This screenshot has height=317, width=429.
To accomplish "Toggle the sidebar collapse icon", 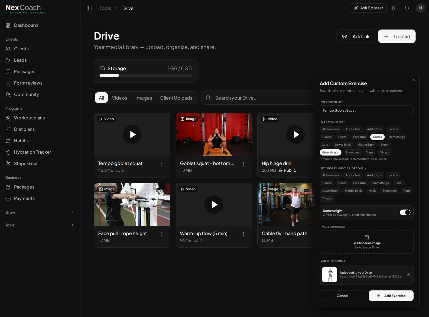I will 89,8.
